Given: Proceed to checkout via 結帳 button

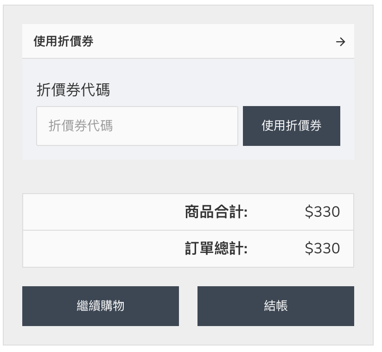Looking at the screenshot, I should pyautogui.click(x=275, y=306).
